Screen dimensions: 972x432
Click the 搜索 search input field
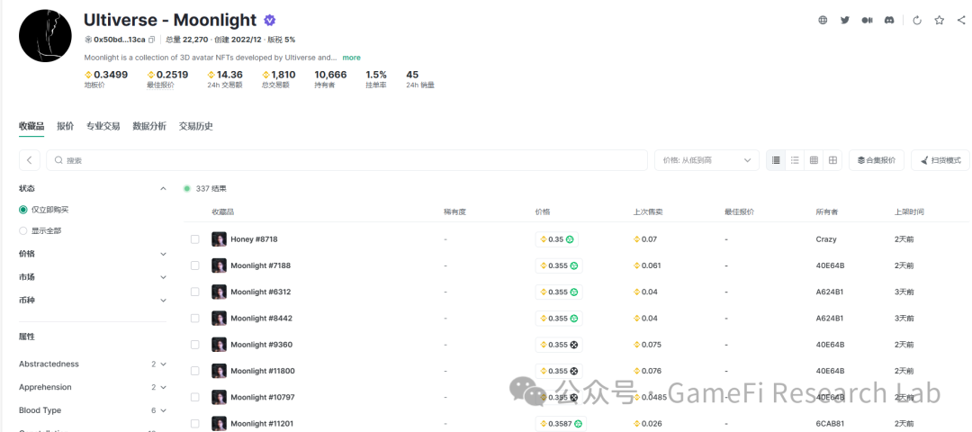346,160
